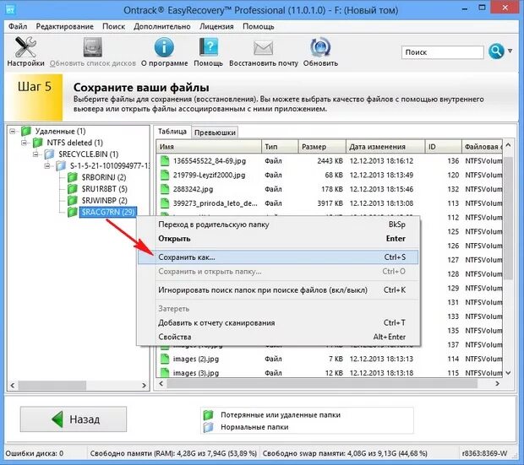Open the Файл menu
This screenshot has width=524, height=465.
18,26
